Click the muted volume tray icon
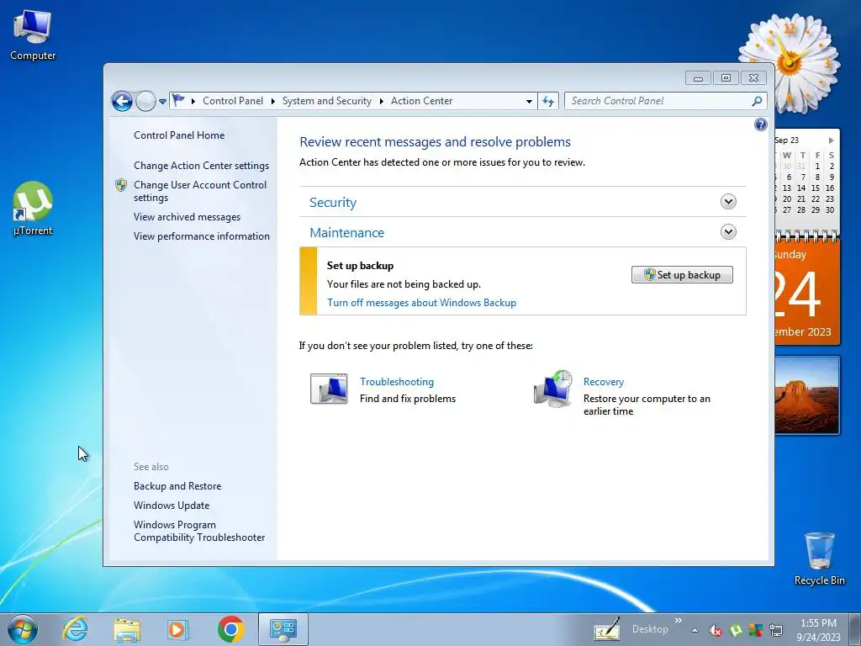The height and width of the screenshot is (646, 861). pyautogui.click(x=715, y=630)
